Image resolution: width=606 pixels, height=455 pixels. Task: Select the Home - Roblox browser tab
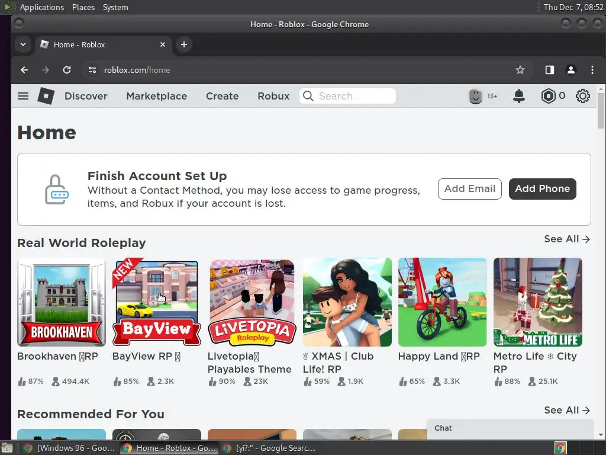point(103,44)
